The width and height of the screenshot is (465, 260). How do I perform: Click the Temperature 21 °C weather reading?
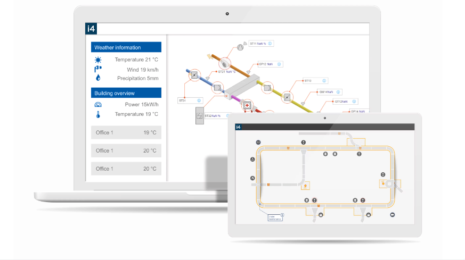[x=136, y=60]
